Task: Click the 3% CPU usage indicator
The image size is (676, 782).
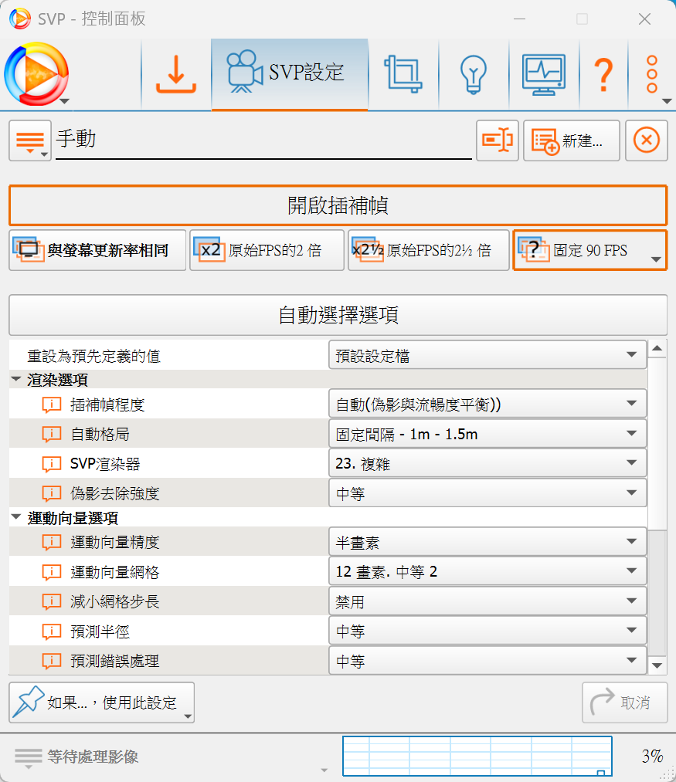Action: [652, 756]
